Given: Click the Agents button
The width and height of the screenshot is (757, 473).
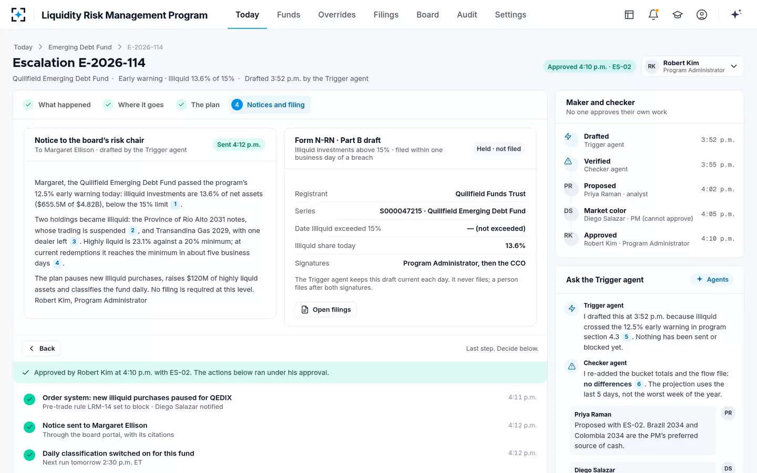Looking at the screenshot, I should click(712, 280).
